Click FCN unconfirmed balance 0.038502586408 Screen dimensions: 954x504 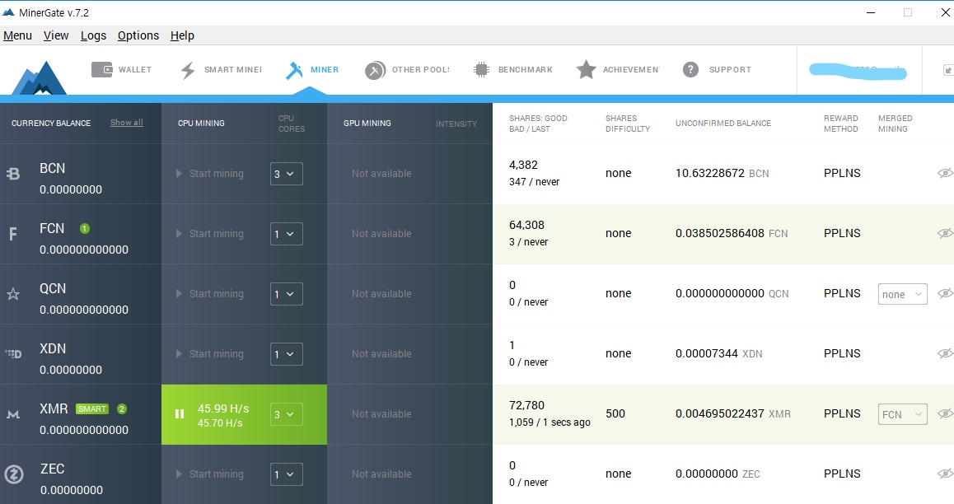720,233
